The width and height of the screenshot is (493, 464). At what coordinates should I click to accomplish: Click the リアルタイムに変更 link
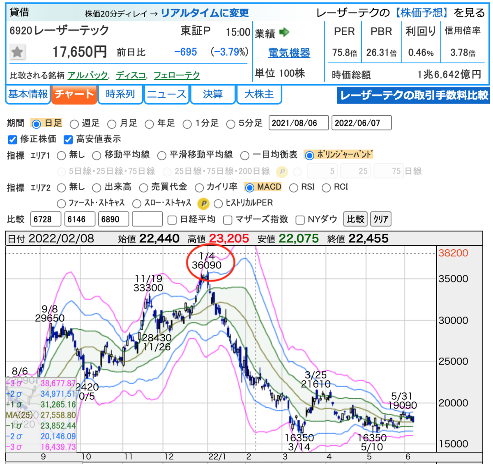click(205, 13)
